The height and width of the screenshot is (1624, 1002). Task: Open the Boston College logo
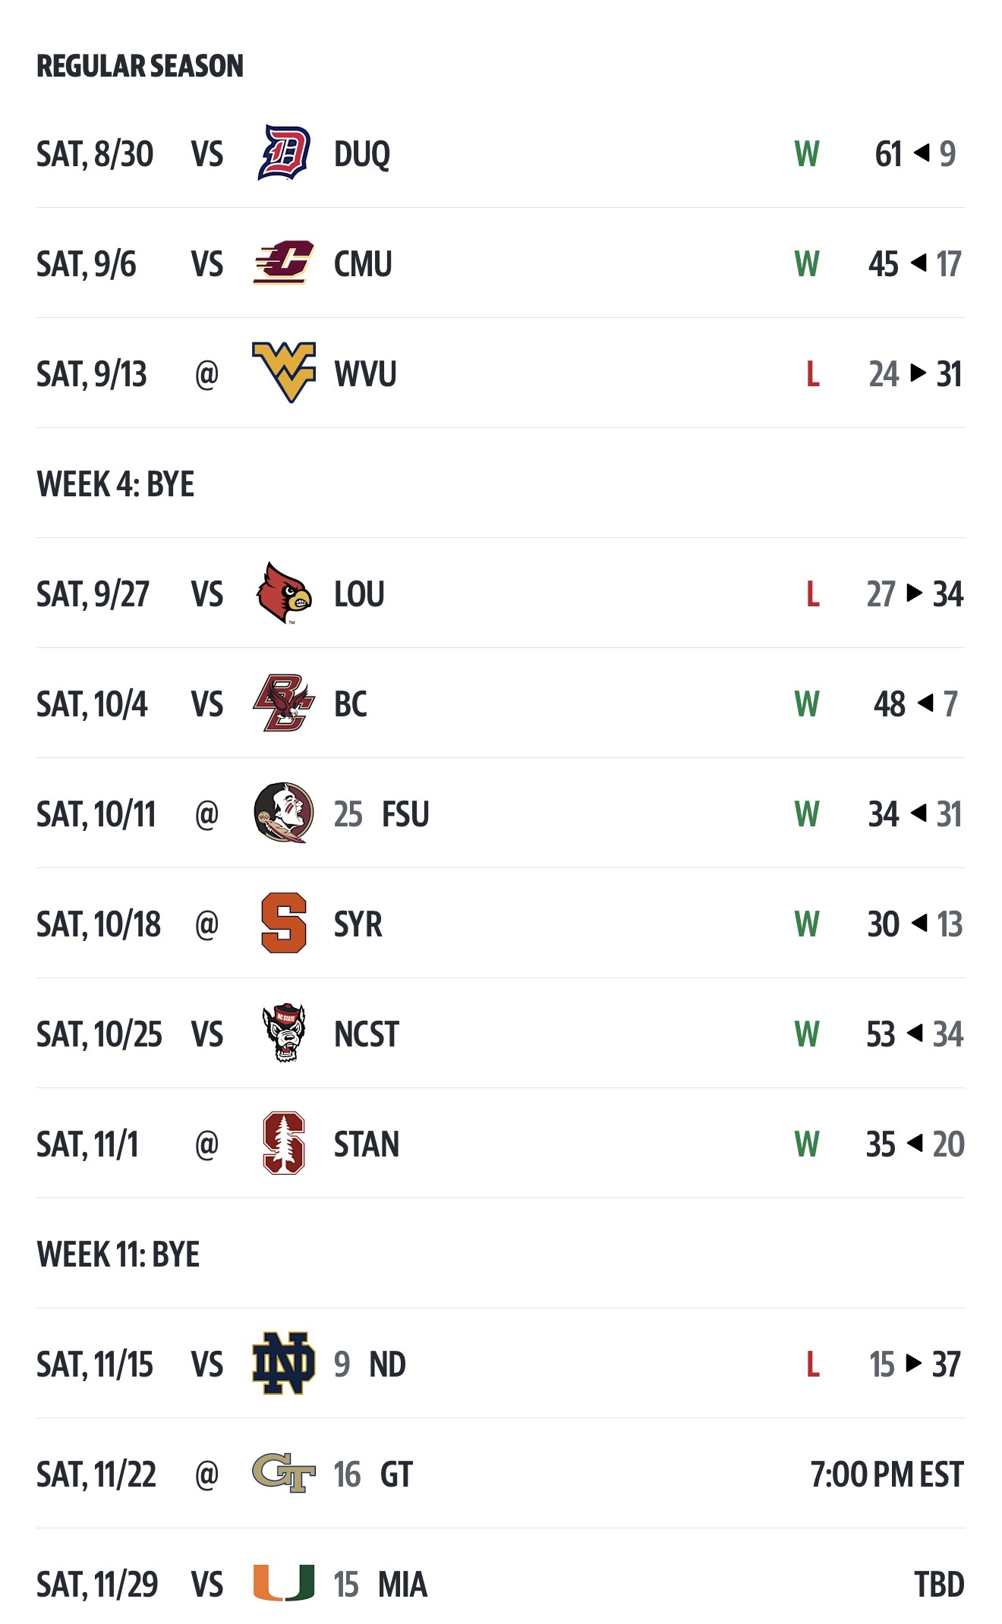point(284,703)
